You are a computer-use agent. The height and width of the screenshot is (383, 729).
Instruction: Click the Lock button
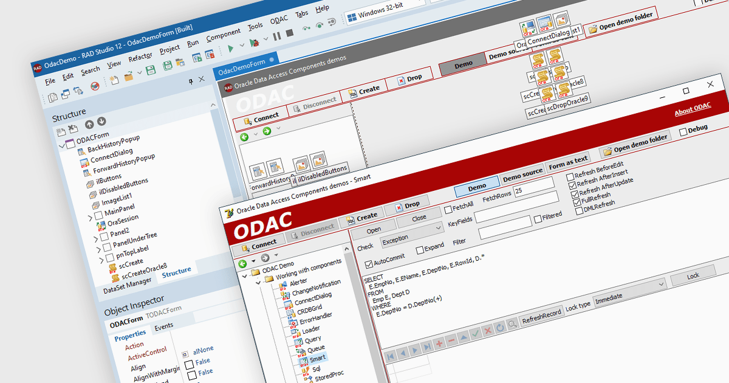(693, 275)
